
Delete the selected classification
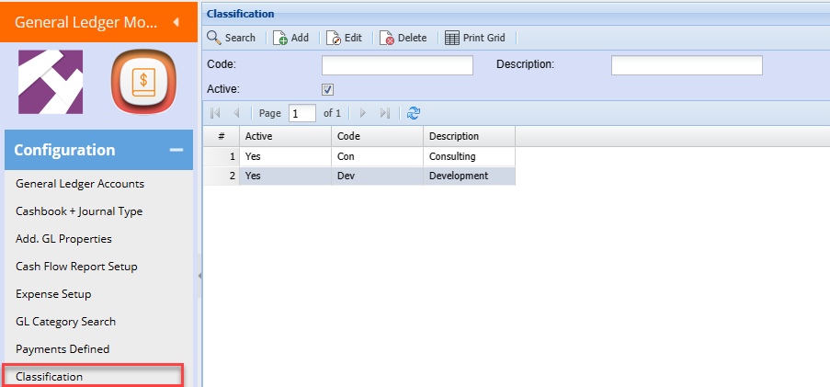pos(404,38)
